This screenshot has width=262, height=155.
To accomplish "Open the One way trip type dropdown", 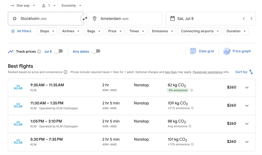I will click(23, 6).
